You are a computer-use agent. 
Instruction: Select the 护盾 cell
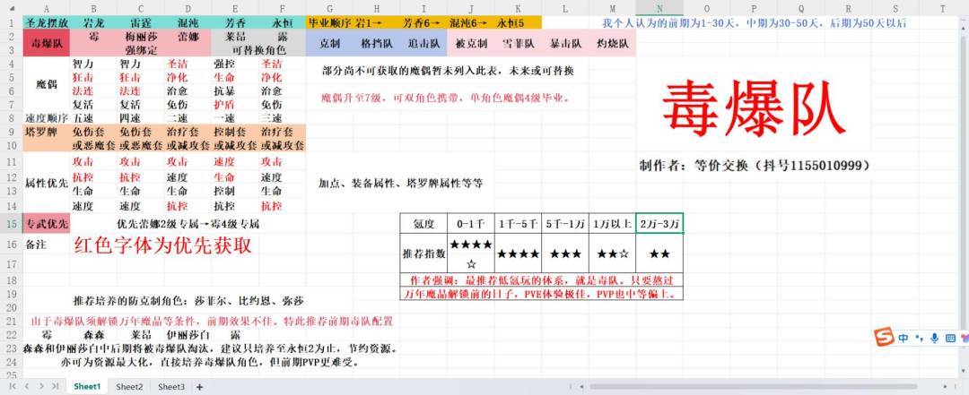click(235, 104)
